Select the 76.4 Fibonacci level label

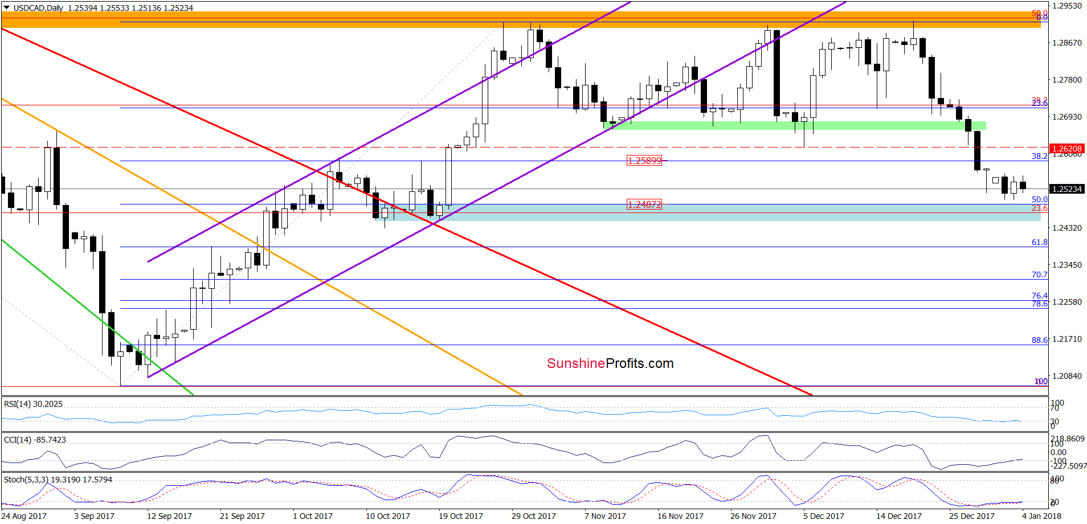tap(1040, 296)
